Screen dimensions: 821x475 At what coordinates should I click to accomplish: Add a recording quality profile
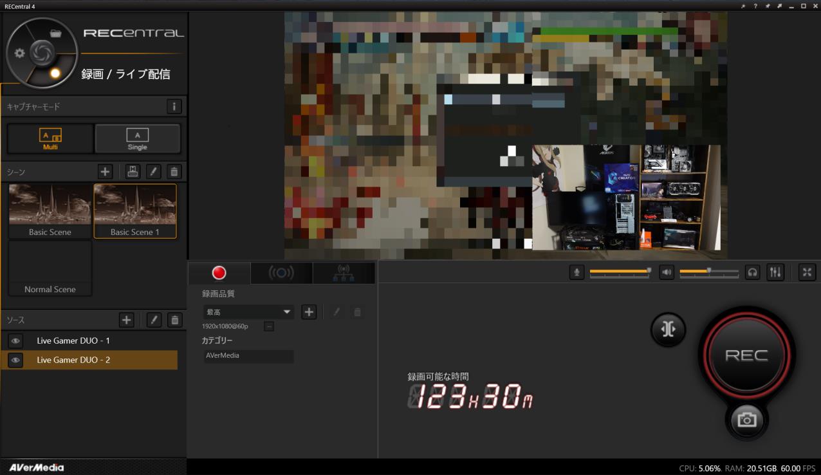point(309,312)
